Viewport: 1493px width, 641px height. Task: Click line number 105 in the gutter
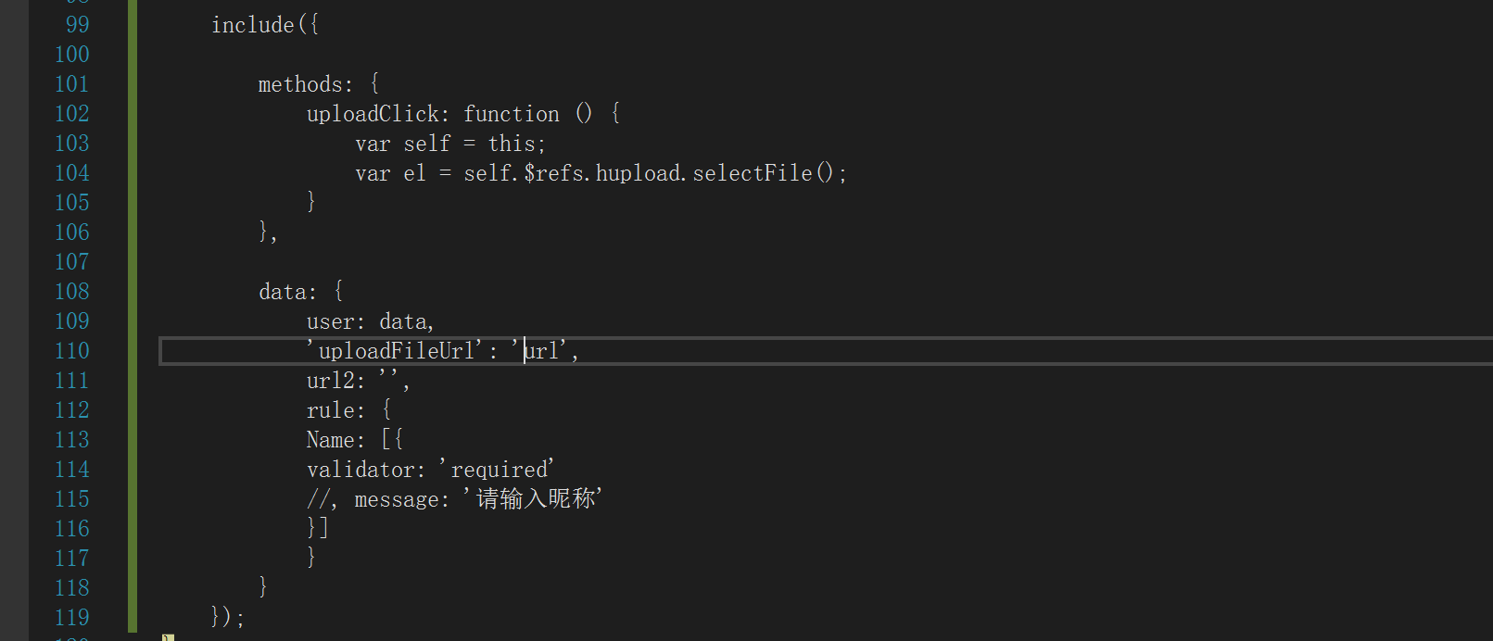tap(72, 203)
